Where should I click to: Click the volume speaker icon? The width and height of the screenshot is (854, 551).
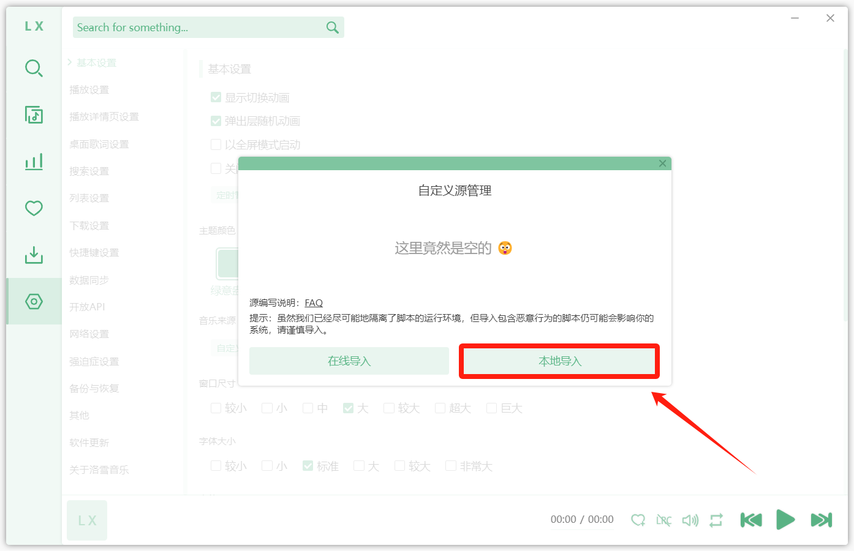(x=690, y=520)
